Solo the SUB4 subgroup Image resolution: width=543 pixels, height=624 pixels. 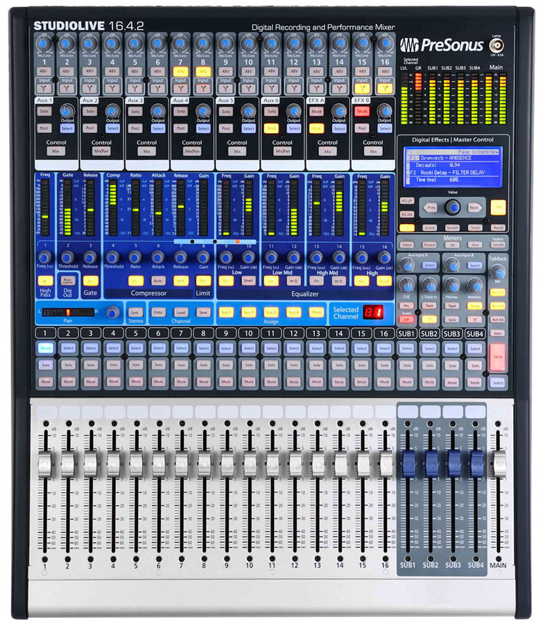click(475, 365)
